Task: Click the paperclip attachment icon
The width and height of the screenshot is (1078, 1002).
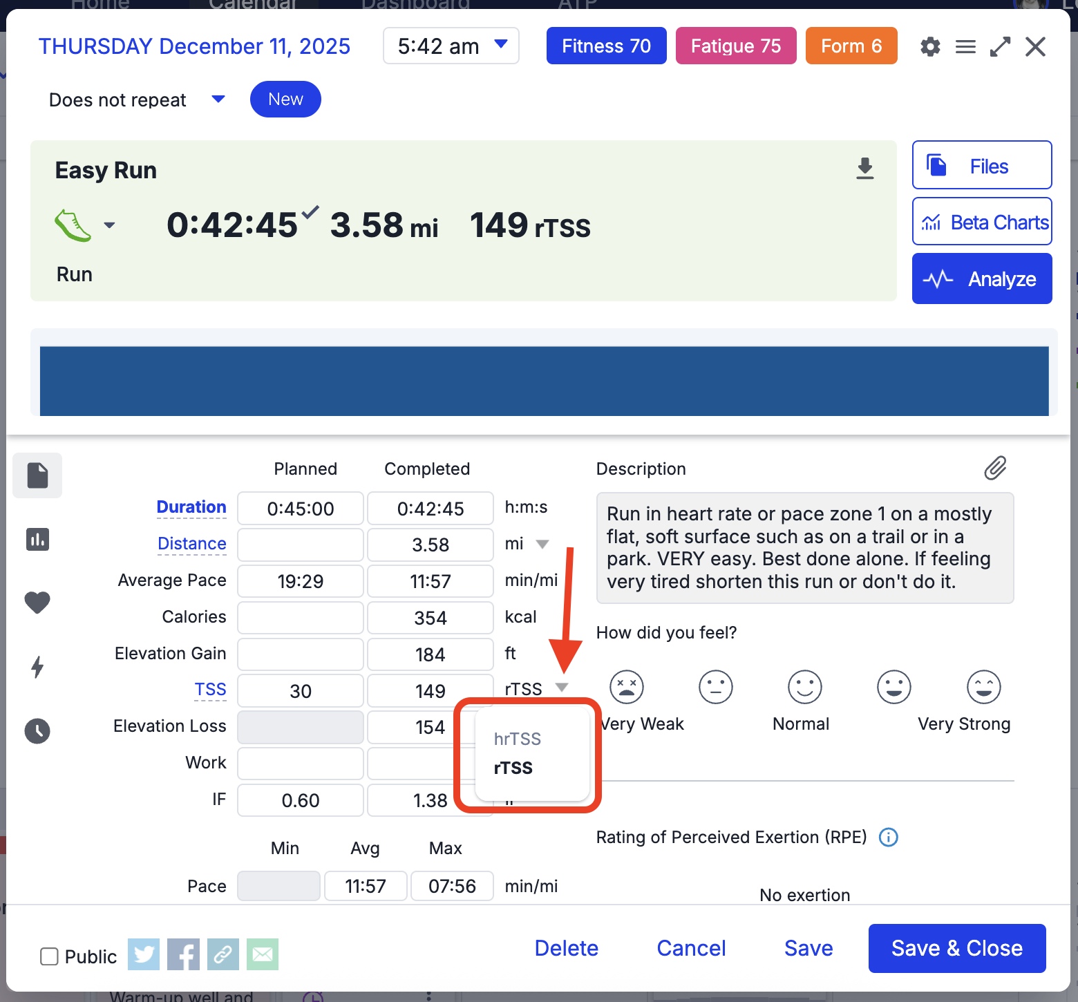Action: click(995, 468)
